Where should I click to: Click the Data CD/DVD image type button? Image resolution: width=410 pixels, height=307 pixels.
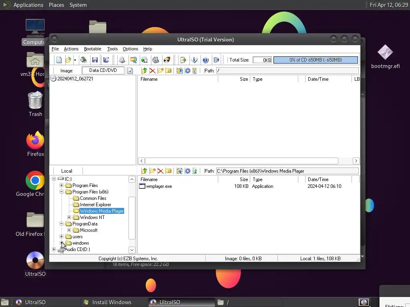point(103,70)
